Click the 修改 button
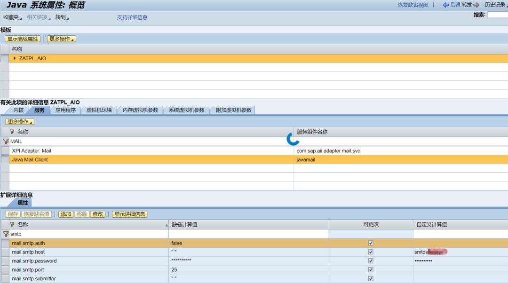 [x=97, y=214]
